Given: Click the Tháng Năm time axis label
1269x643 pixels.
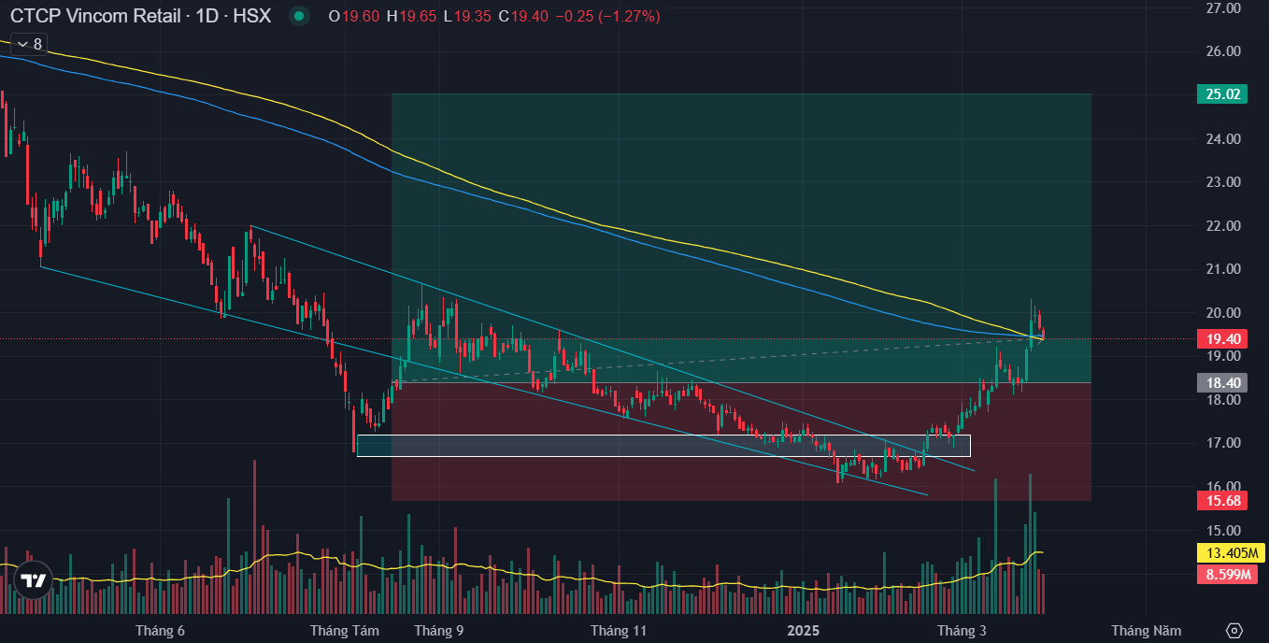Looking at the screenshot, I should [1146, 631].
